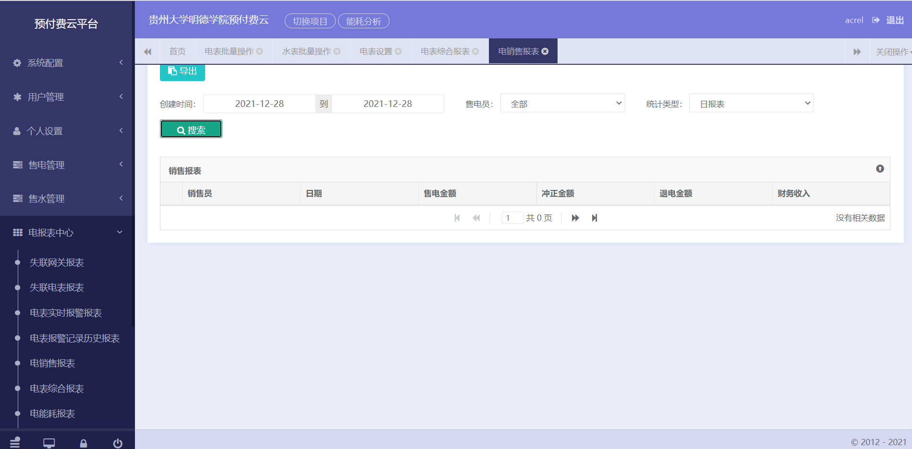The width and height of the screenshot is (912, 449).
Task: Click the lock screen icon
Action: pyautogui.click(x=84, y=443)
